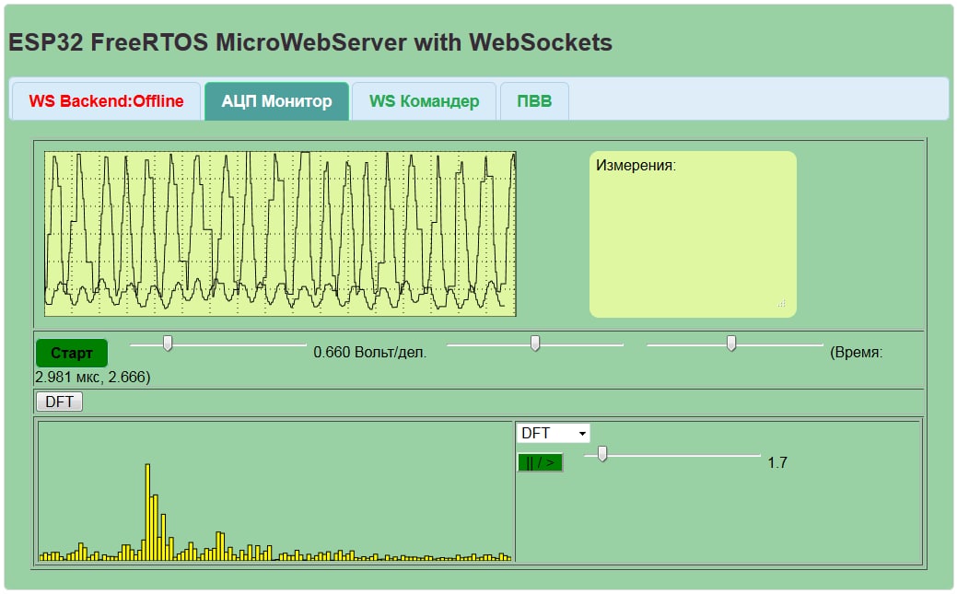Viewport: 957px width, 594px height.
Task: Click the (Время: label
Action: [857, 352]
